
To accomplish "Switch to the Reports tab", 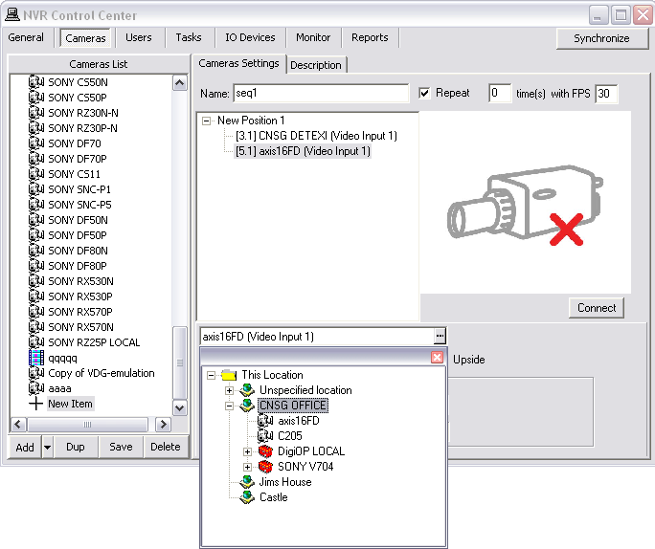I will 370,37.
